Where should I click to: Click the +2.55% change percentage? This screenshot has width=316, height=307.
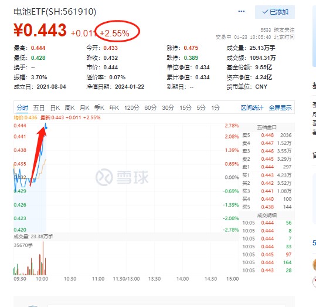pos(114,33)
